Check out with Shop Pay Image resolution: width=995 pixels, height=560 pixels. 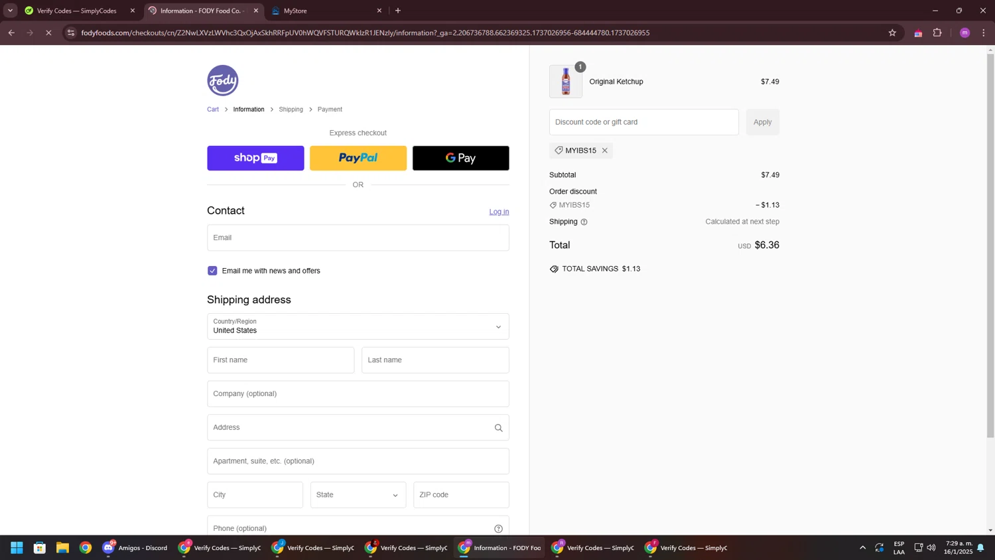pos(255,158)
